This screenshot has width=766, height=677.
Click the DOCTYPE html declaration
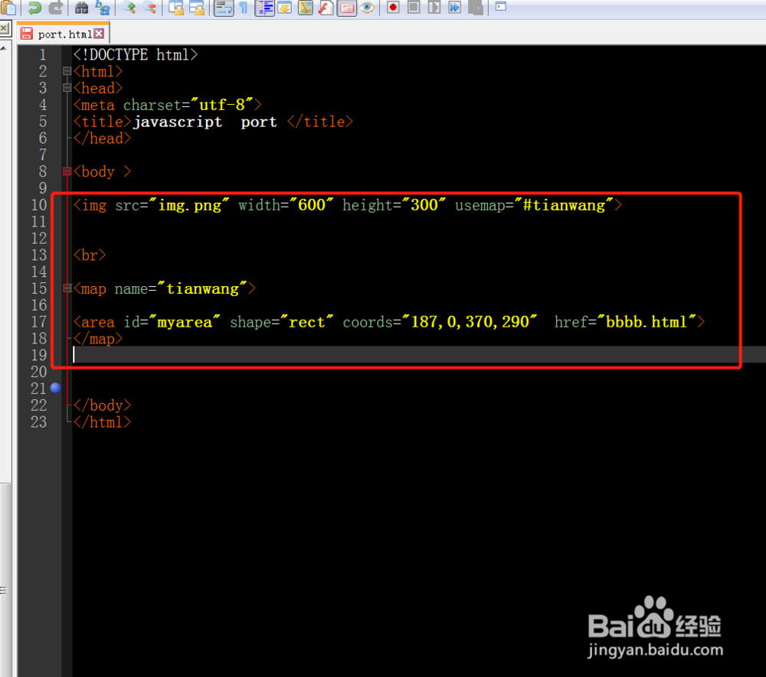(x=136, y=54)
